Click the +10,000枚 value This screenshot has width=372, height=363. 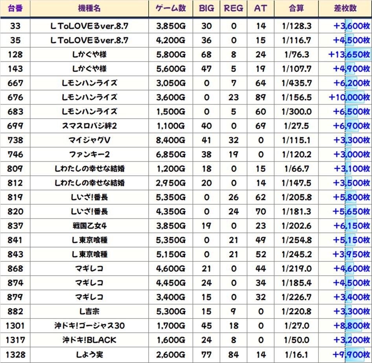(349, 97)
